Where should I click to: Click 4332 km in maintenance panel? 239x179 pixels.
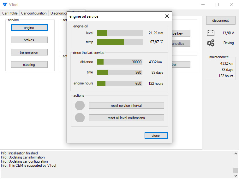(x=227, y=63)
